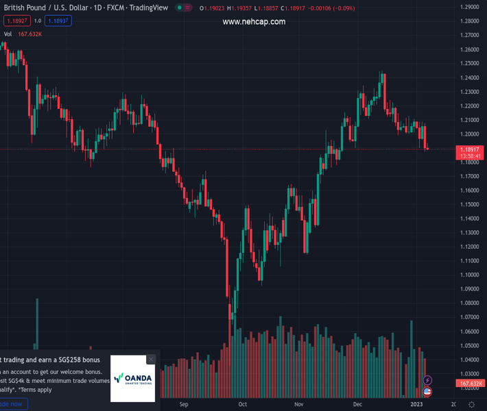Image resolution: width=487 pixels, height=411 pixels.
Task: Click the 2023 label on time axis
Action: pyautogui.click(x=418, y=405)
